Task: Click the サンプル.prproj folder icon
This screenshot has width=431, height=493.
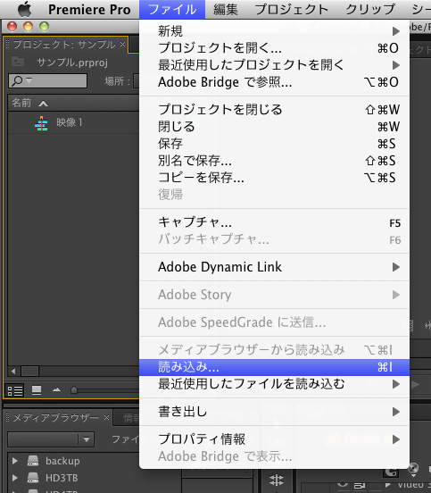Action: [x=18, y=62]
